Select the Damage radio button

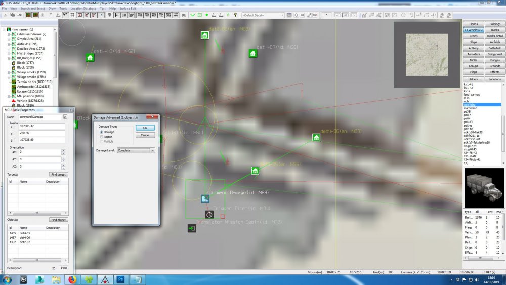pos(101,132)
